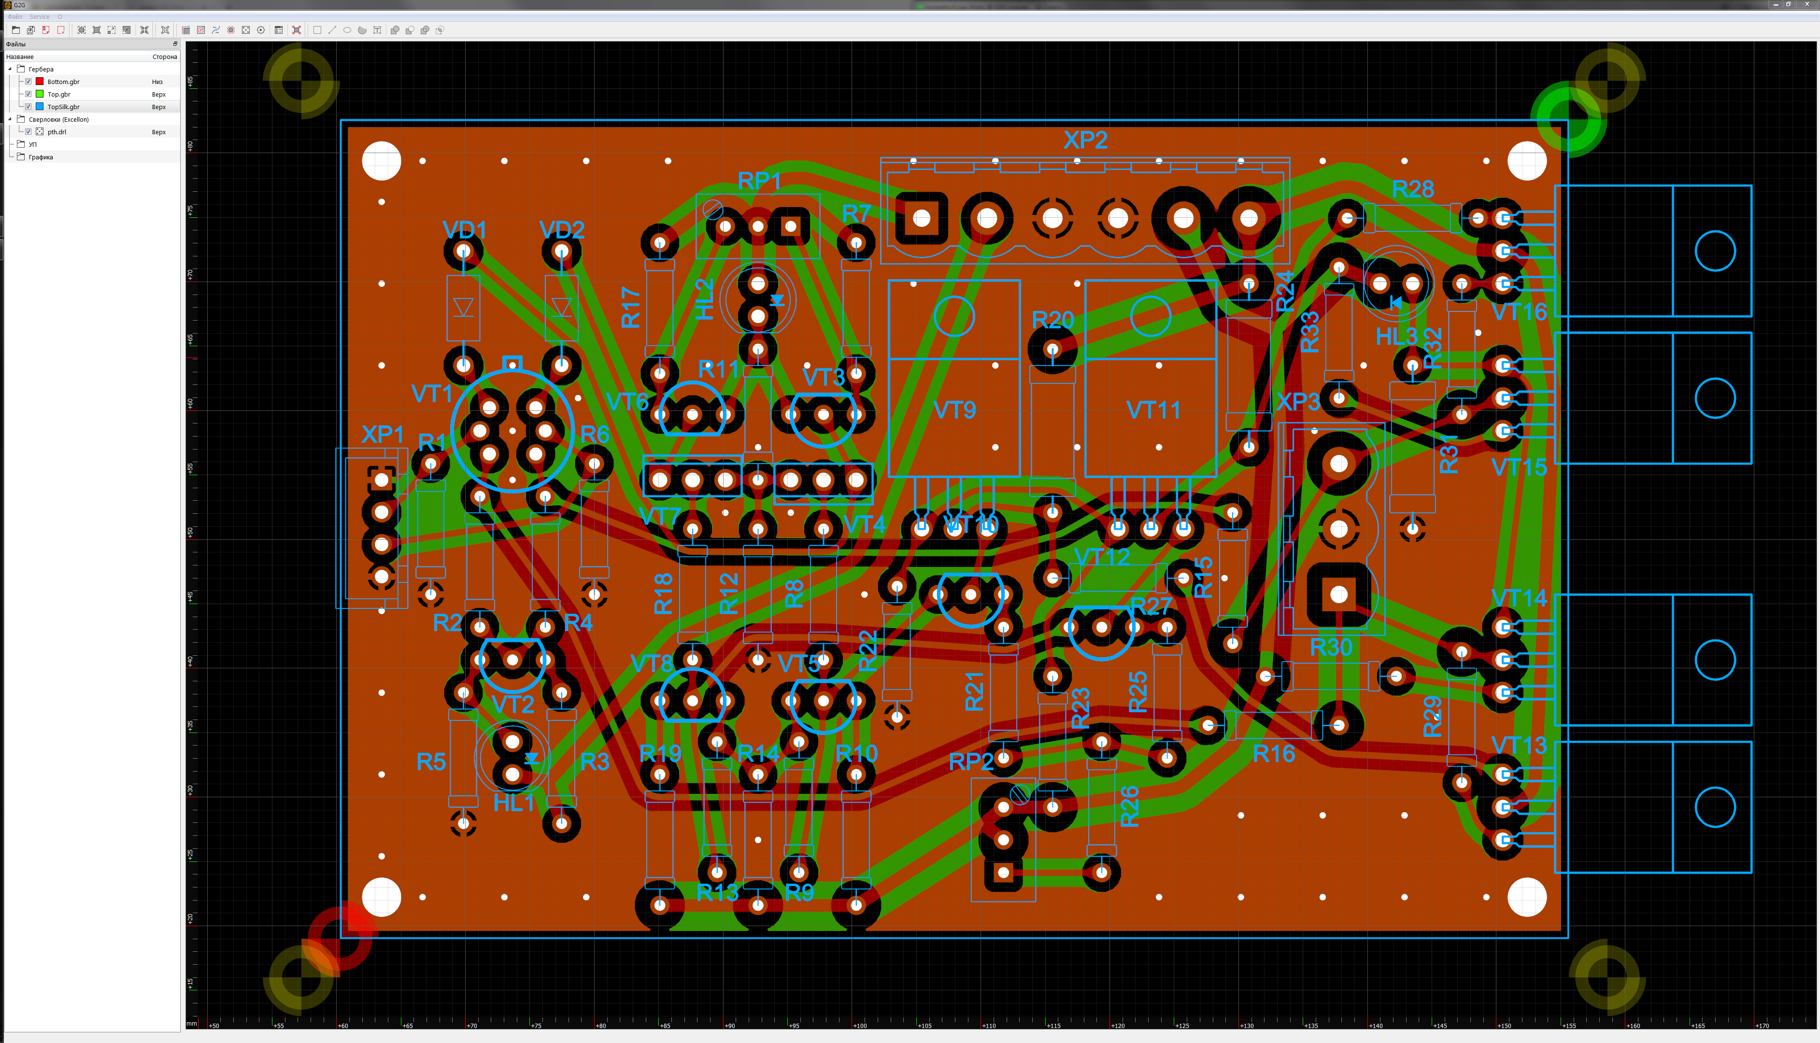Image resolution: width=1820 pixels, height=1043 pixels.
Task: Click the save all (floppy) icon
Action: 31,30
